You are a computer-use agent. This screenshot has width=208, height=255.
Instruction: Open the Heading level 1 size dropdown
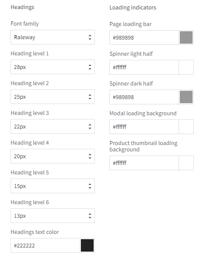53,67
